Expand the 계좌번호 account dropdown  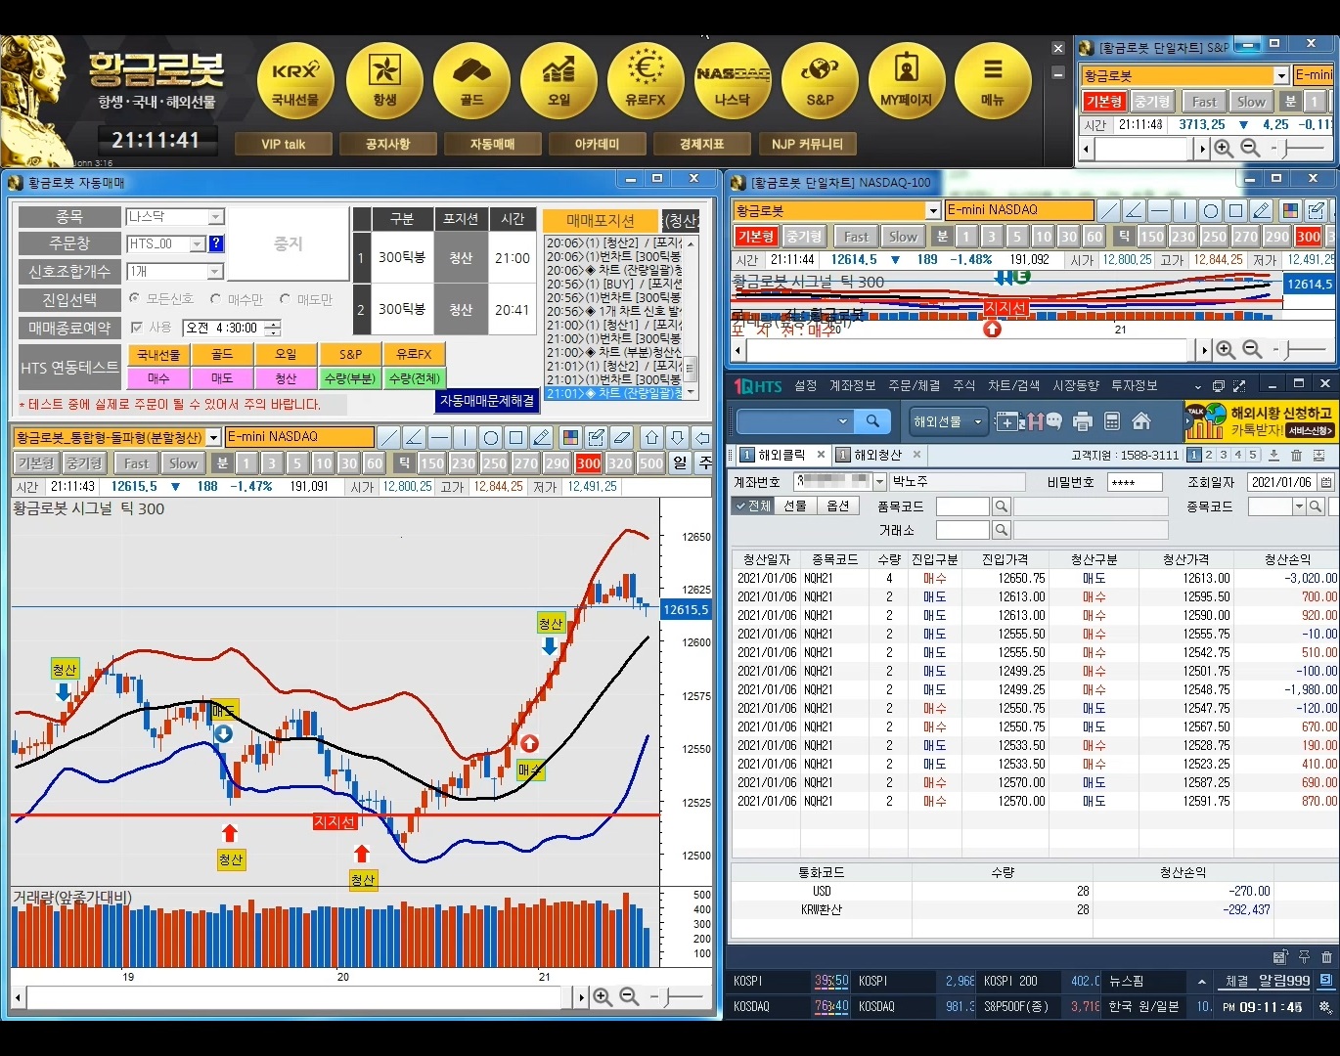pyautogui.click(x=879, y=481)
